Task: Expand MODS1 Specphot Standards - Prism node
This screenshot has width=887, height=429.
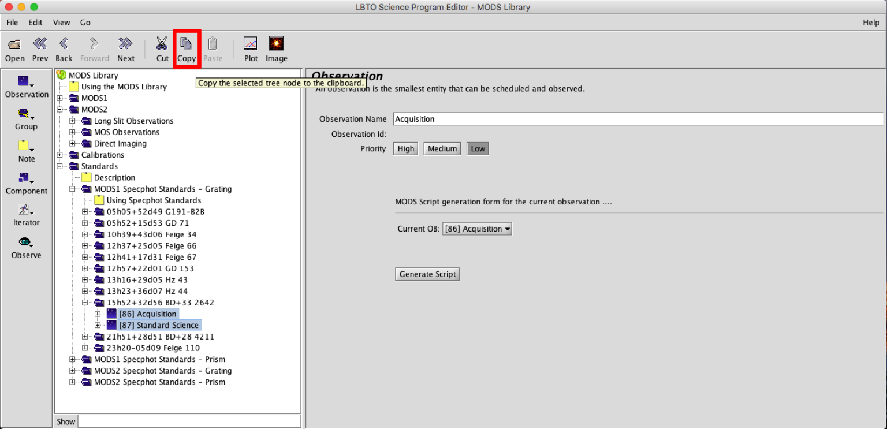Action: [73, 359]
